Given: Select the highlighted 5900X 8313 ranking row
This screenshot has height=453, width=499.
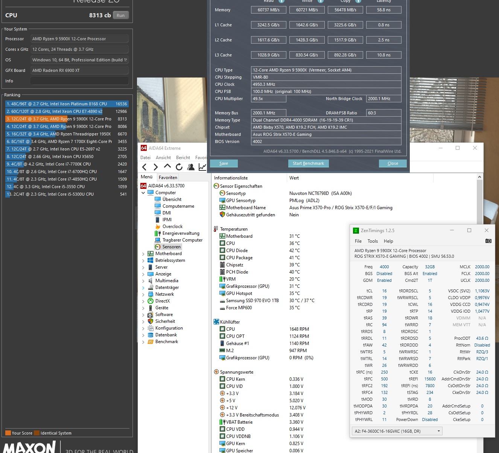Looking at the screenshot, I should (x=67, y=119).
